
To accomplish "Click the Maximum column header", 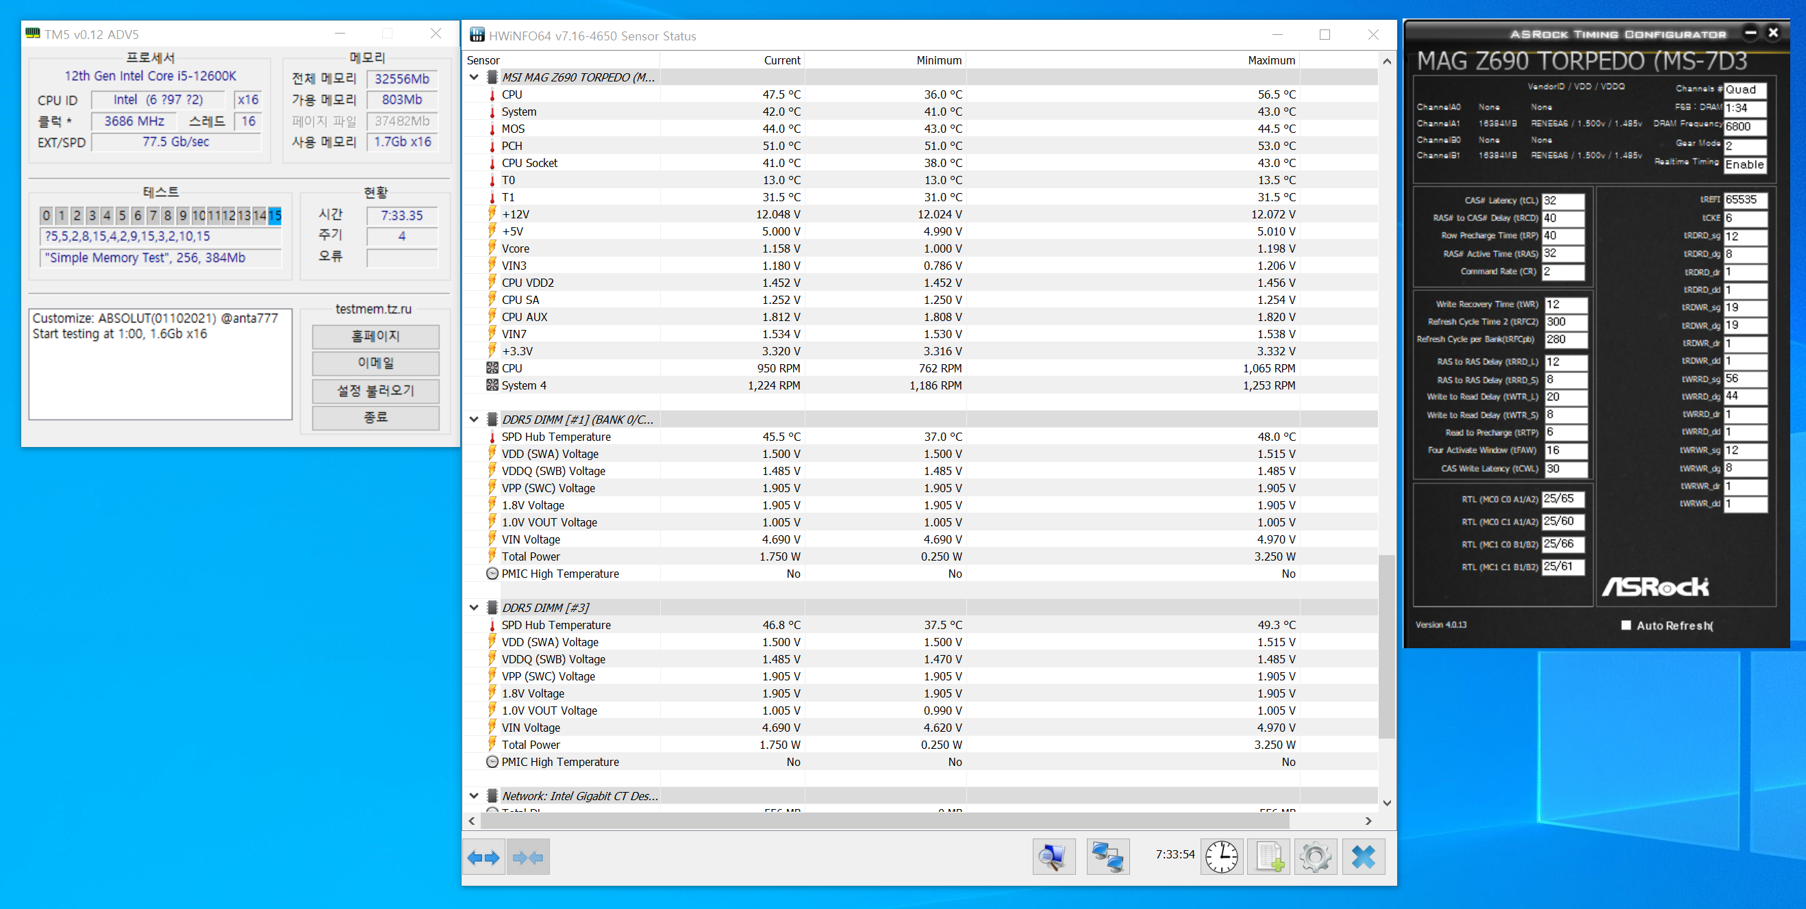I will point(1270,60).
